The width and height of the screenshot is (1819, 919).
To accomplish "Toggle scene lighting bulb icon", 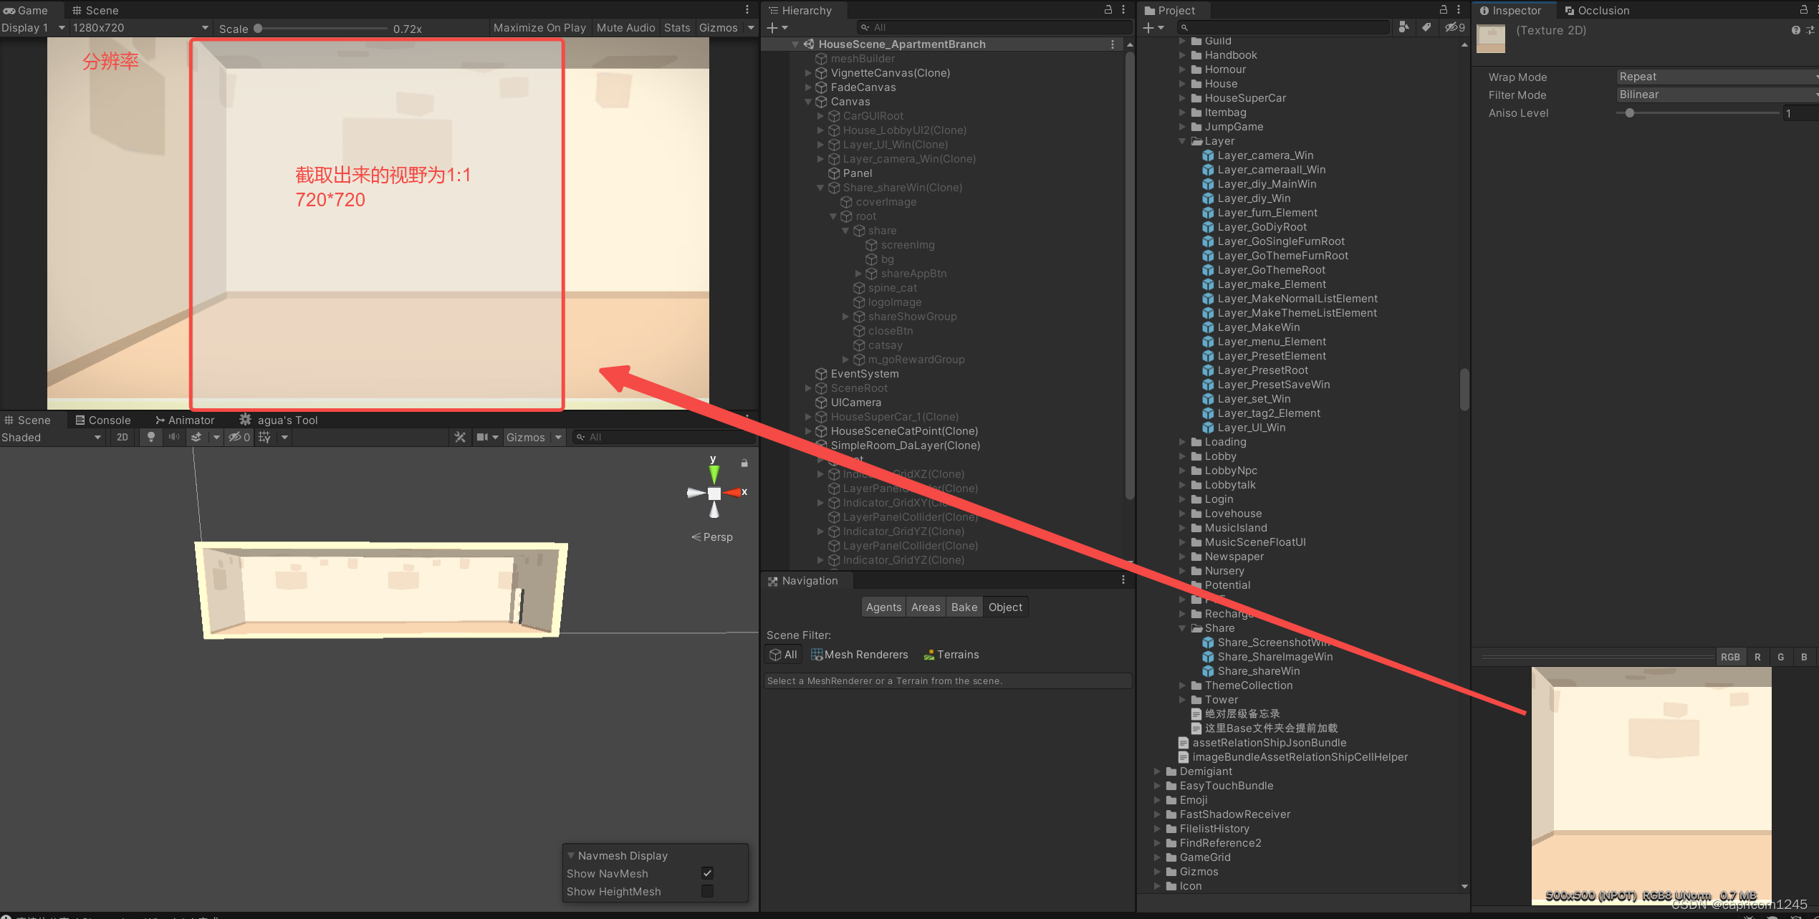I will coord(150,437).
